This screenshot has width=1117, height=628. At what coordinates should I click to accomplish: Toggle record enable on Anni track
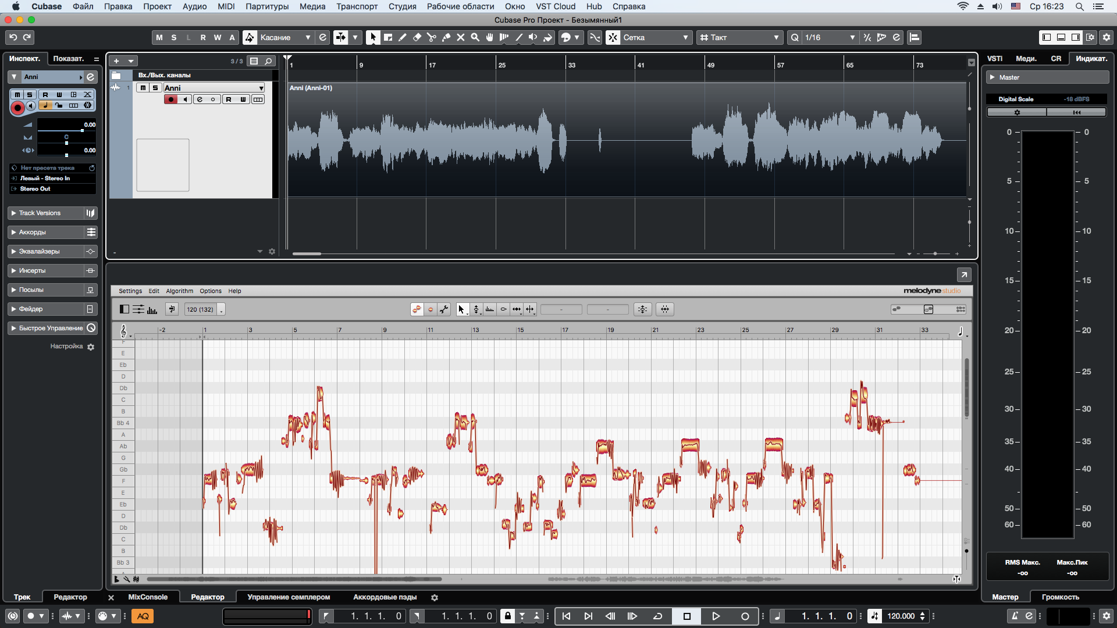tap(171, 99)
